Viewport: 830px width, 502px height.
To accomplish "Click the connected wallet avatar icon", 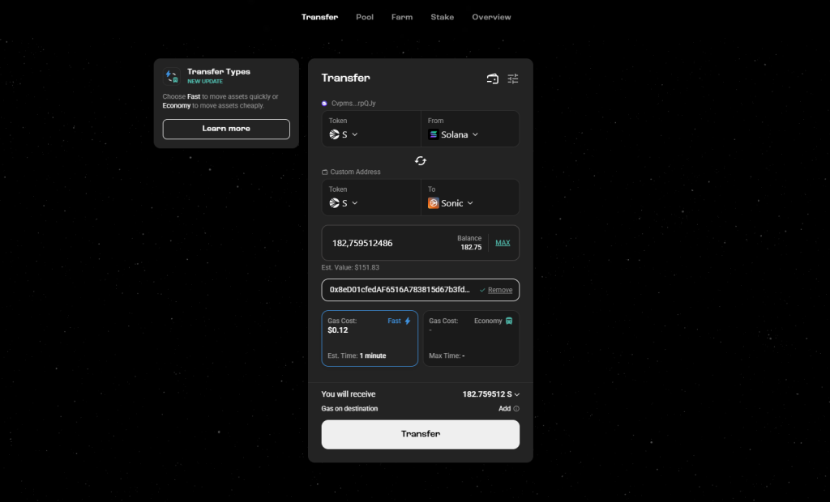I will tap(324, 103).
